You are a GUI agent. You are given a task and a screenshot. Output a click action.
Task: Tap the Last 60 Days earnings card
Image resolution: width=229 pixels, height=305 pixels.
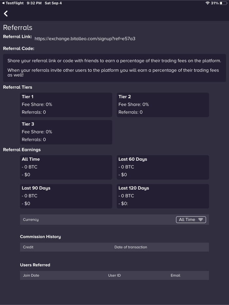pos(163,167)
